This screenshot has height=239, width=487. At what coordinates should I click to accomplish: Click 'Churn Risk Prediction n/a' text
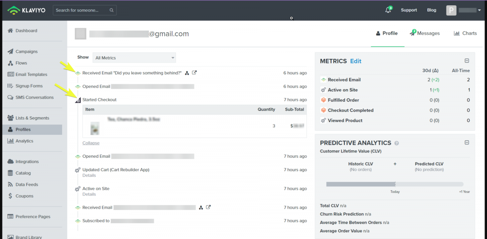click(x=346, y=214)
